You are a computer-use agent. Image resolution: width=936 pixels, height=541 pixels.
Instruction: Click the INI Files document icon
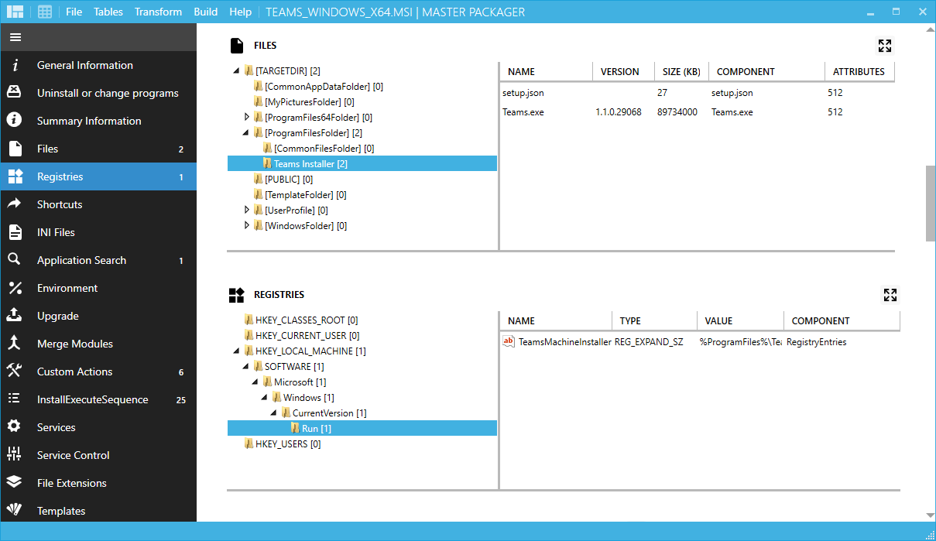click(15, 232)
